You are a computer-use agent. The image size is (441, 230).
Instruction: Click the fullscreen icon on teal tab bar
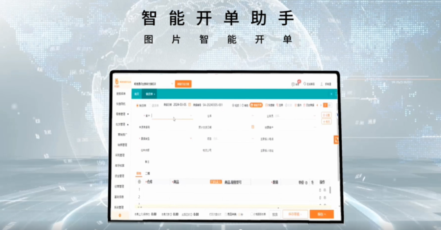(x=336, y=94)
